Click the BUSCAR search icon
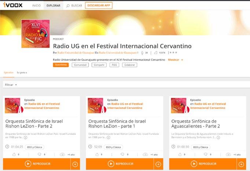Viewport: 250px width, 171px height. click(68, 6)
